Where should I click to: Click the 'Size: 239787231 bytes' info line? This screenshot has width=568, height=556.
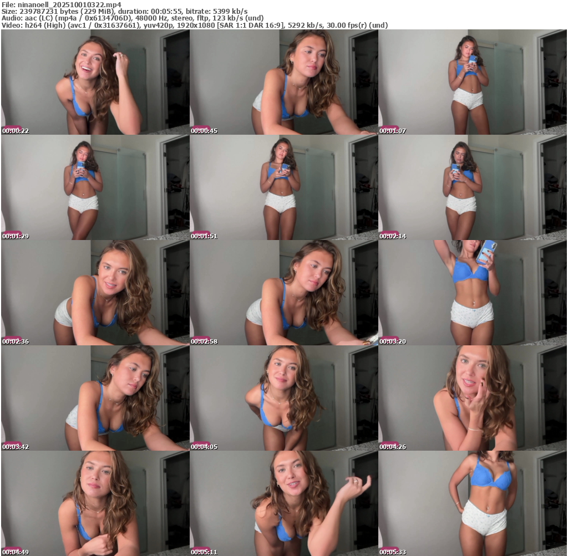click(125, 12)
